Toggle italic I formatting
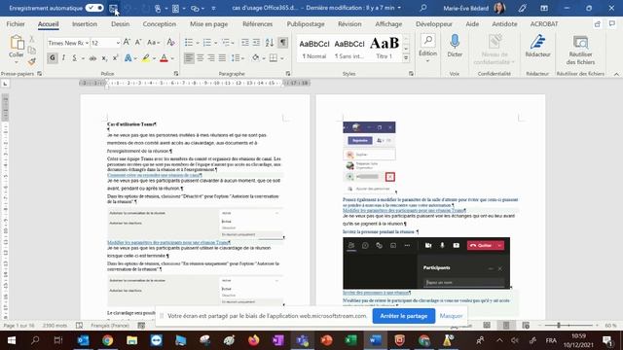623x350 pixels. 63,58
